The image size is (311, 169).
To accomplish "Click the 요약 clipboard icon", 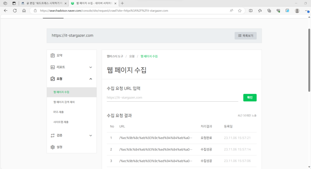I will pos(53,56).
